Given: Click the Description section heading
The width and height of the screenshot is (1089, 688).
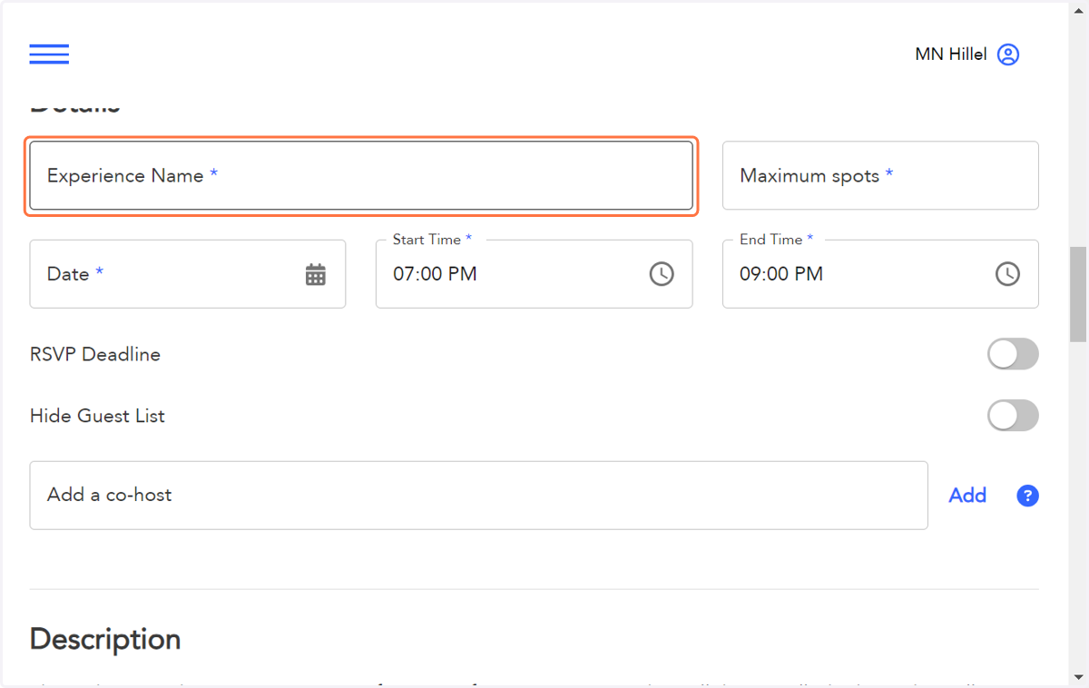Looking at the screenshot, I should click(105, 639).
